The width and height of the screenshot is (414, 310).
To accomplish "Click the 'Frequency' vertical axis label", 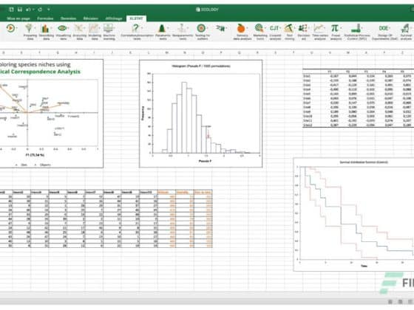I will (143, 114).
